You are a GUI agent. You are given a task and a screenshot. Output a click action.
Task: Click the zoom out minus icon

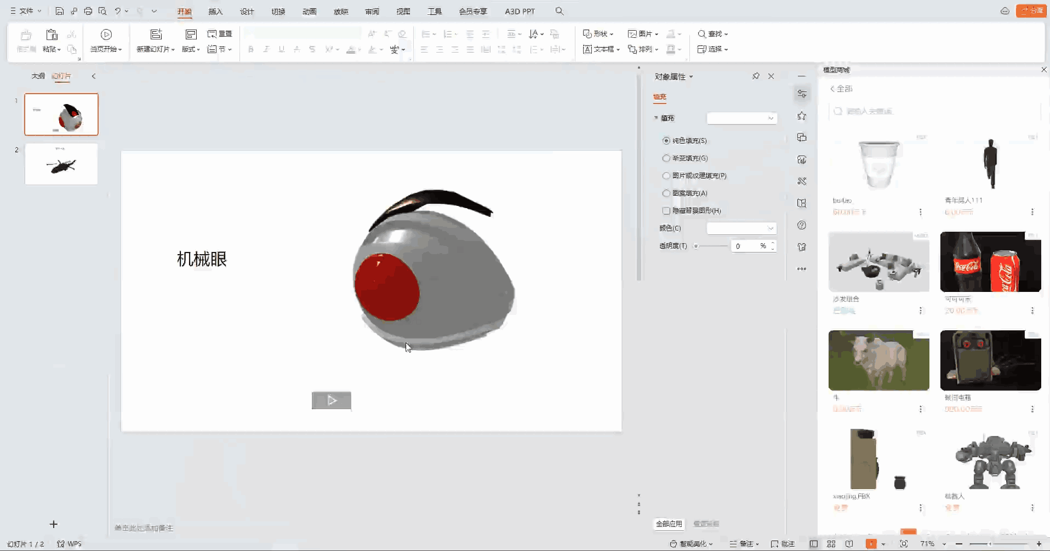(x=959, y=544)
